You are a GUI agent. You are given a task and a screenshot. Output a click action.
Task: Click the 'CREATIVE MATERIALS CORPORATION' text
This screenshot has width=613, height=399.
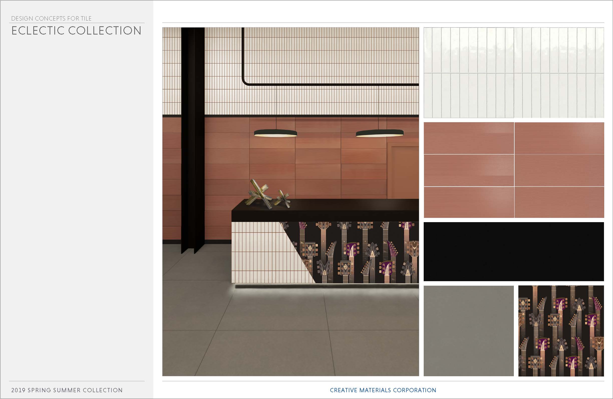click(x=383, y=390)
